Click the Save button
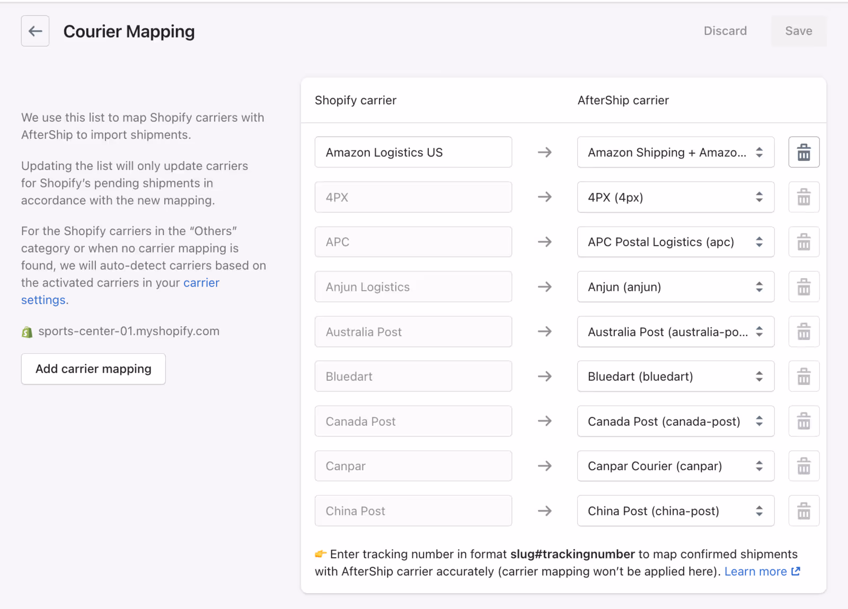The width and height of the screenshot is (848, 609). (799, 31)
